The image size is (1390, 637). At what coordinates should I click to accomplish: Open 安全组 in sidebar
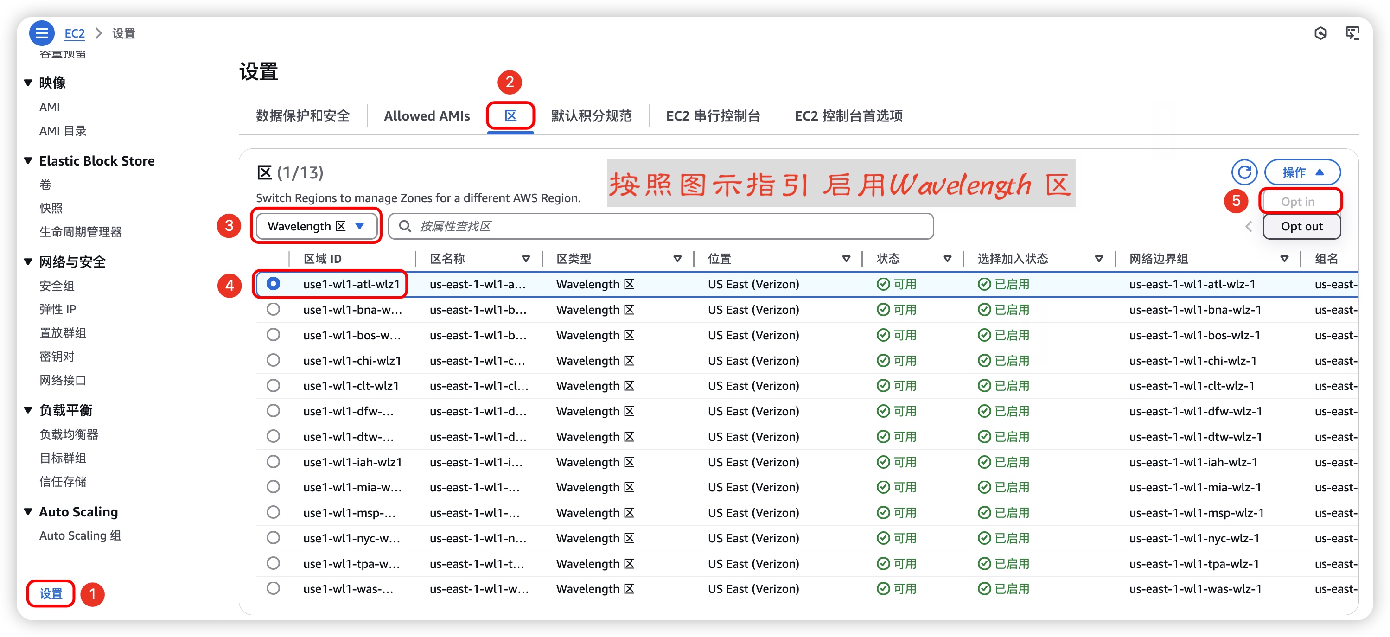click(57, 286)
